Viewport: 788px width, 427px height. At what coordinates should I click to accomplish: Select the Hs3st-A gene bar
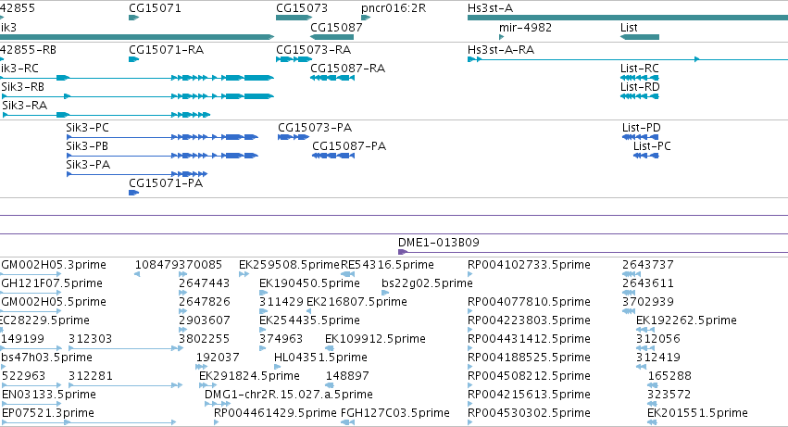(x=628, y=18)
